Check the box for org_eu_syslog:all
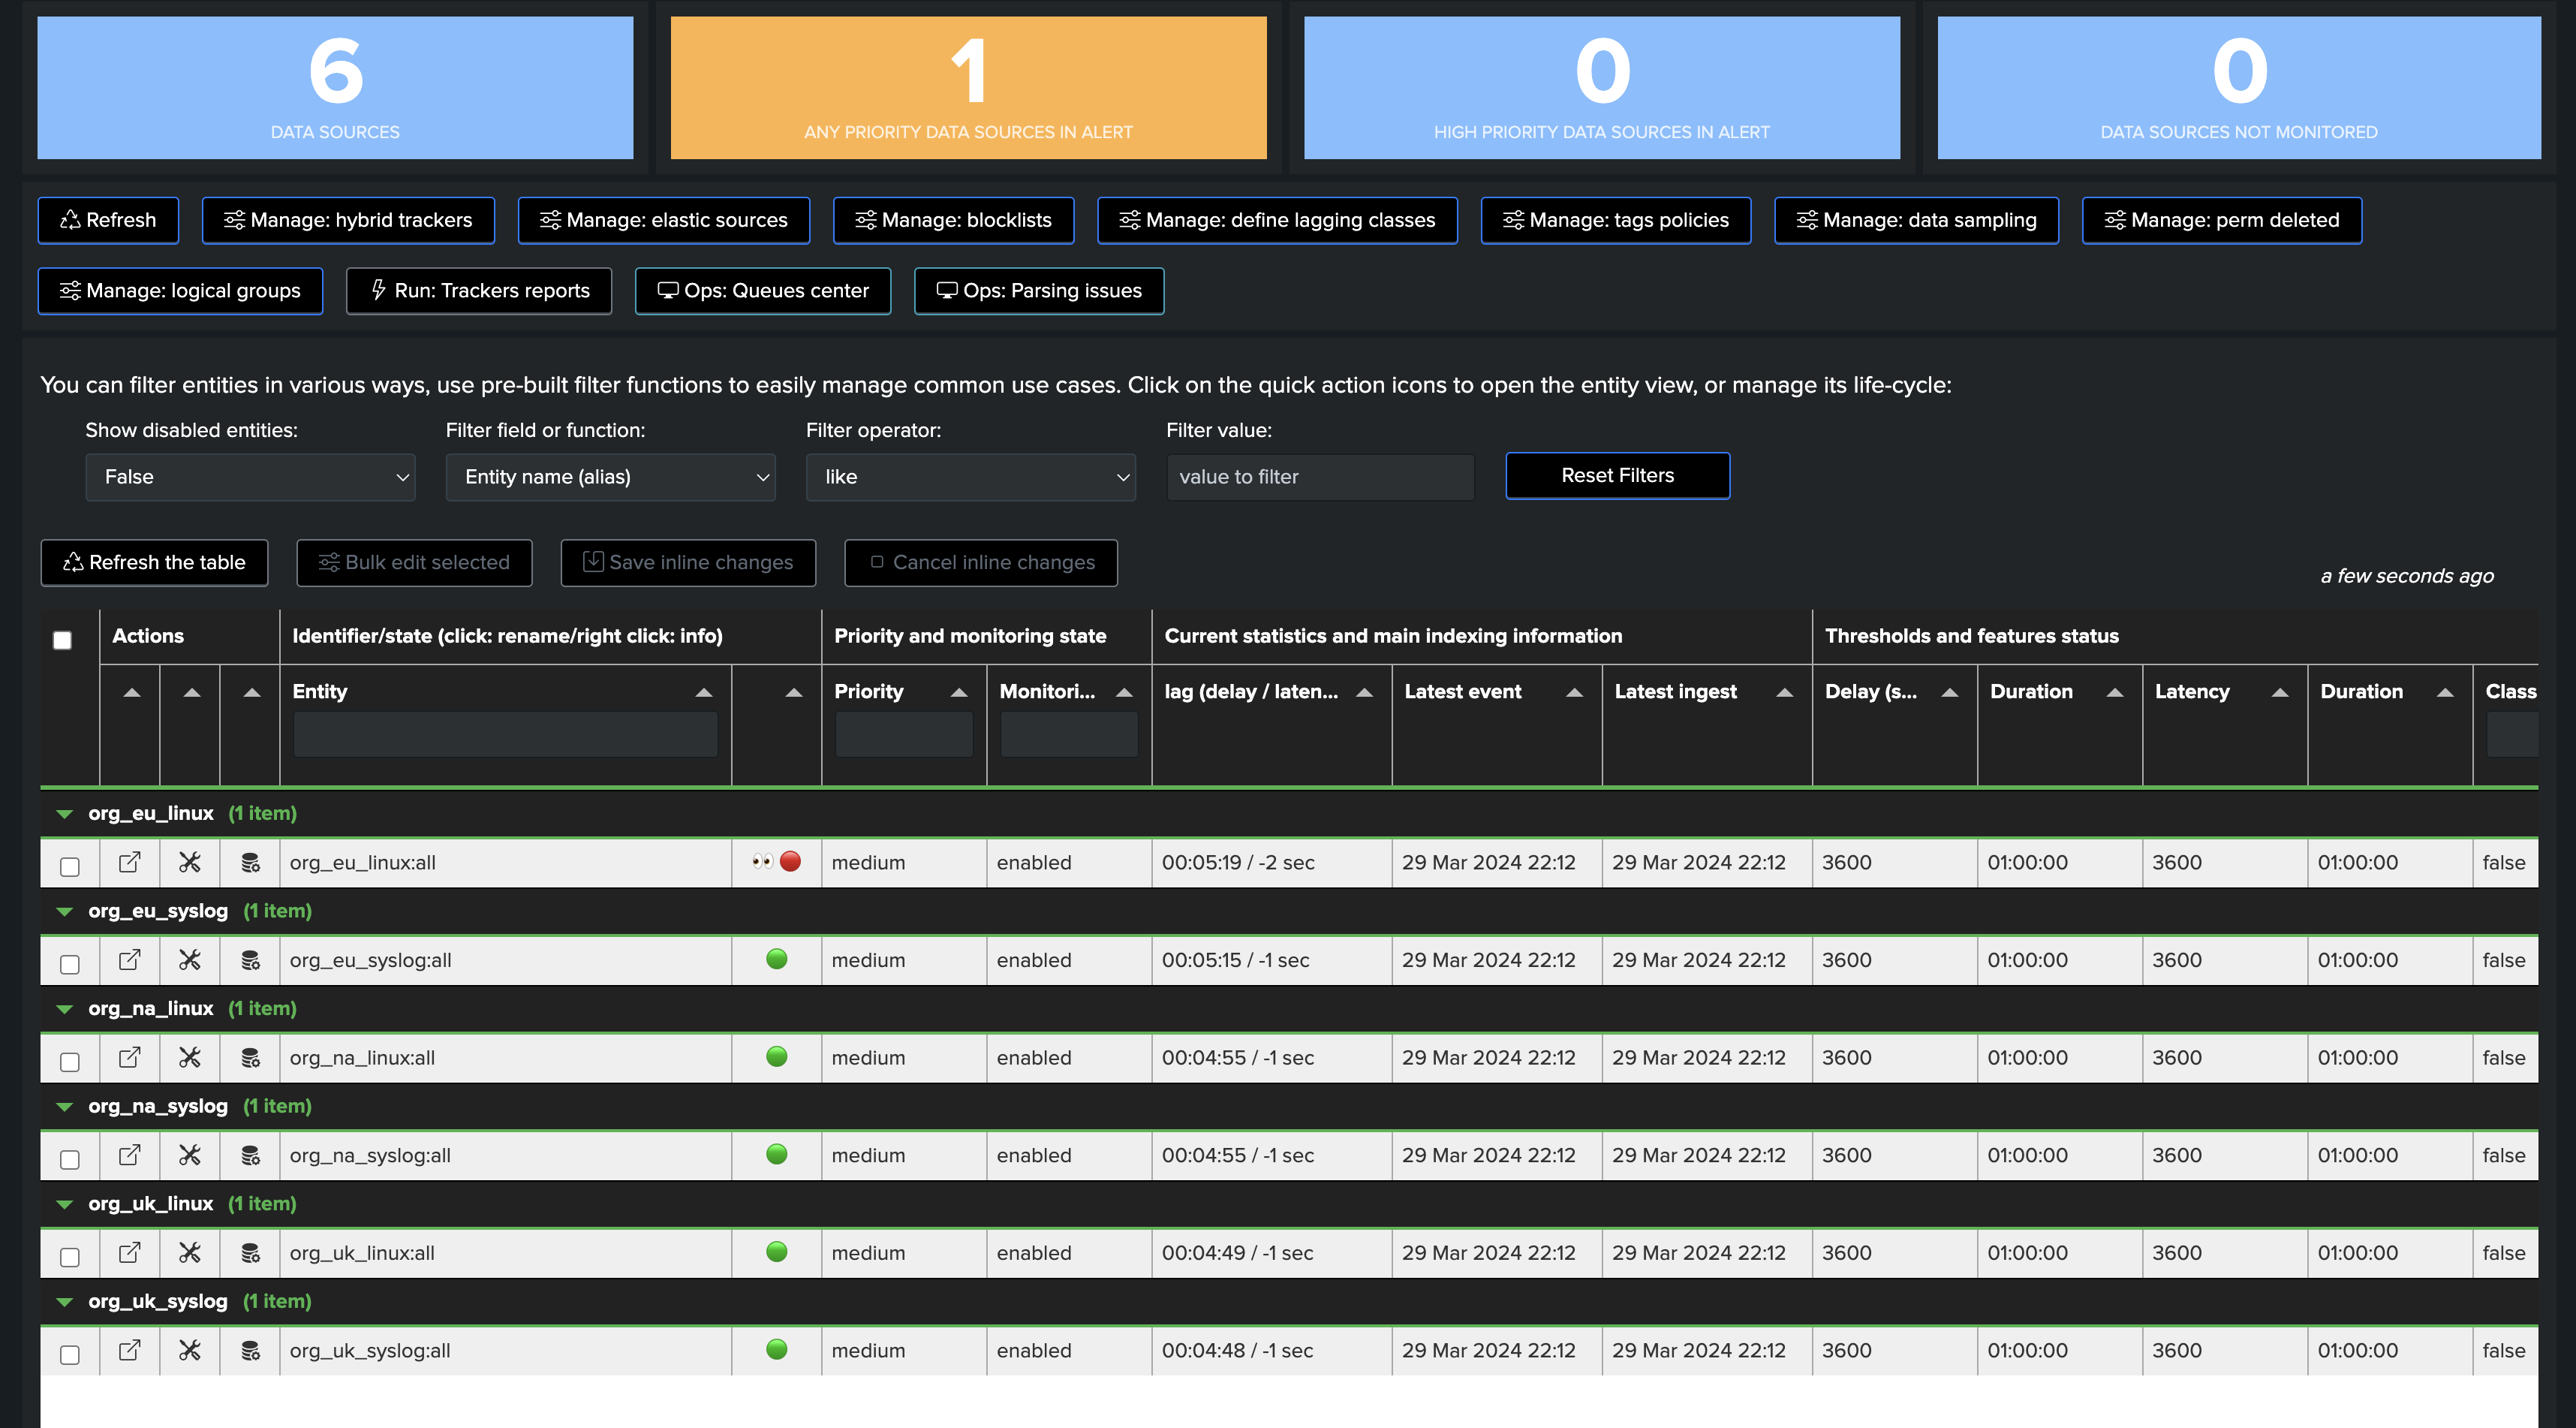The height and width of the screenshot is (1428, 2576). coord(69,964)
